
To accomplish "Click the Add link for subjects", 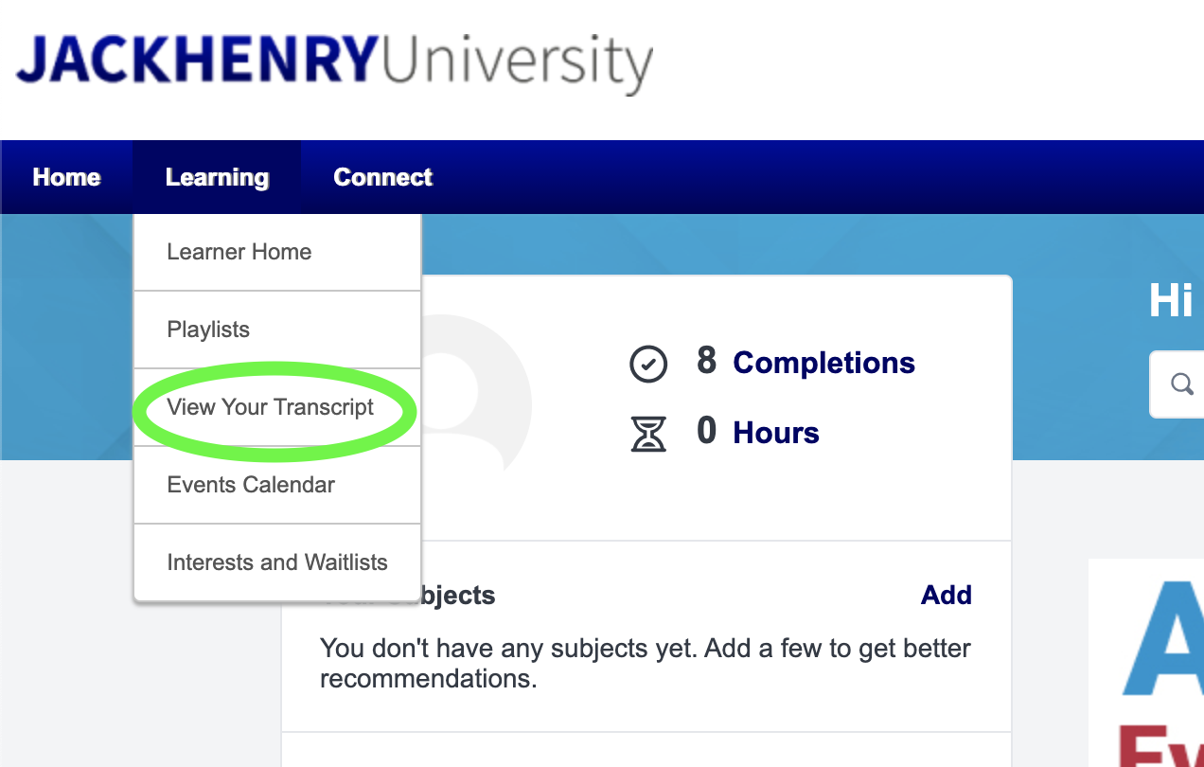I will [x=946, y=595].
